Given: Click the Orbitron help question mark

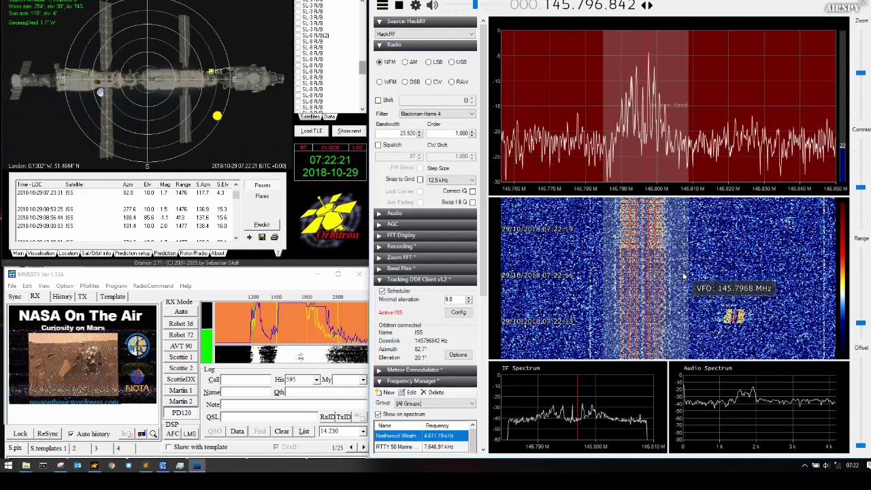Looking at the screenshot, I should [278, 253].
